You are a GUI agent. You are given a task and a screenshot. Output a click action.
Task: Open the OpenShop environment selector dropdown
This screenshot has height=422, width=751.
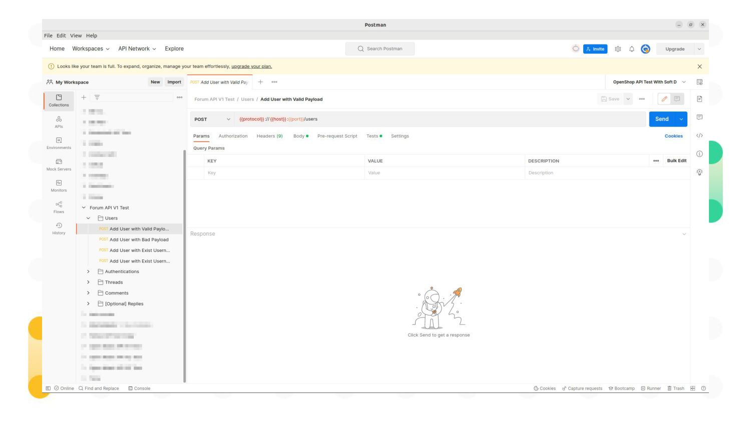[x=649, y=82]
